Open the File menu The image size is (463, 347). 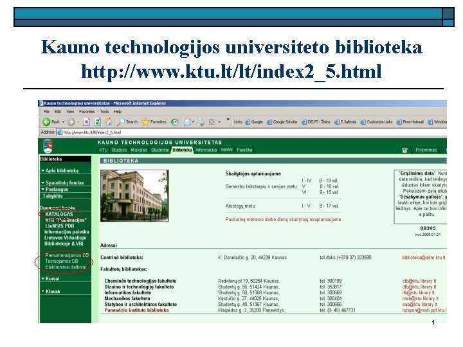click(46, 112)
